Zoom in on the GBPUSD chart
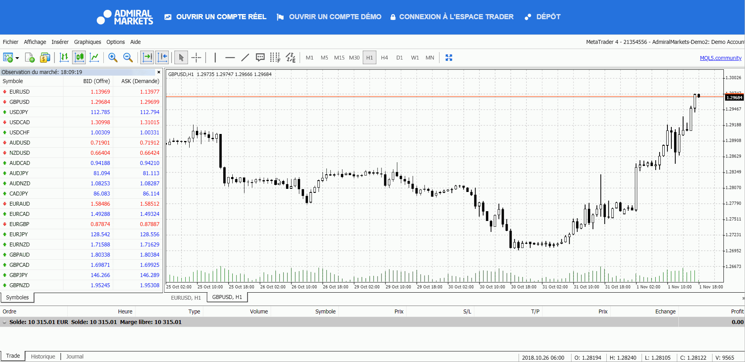Viewport: 745px width, 362px height. coord(113,58)
